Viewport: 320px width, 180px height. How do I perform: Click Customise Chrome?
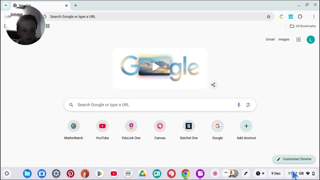(x=294, y=159)
